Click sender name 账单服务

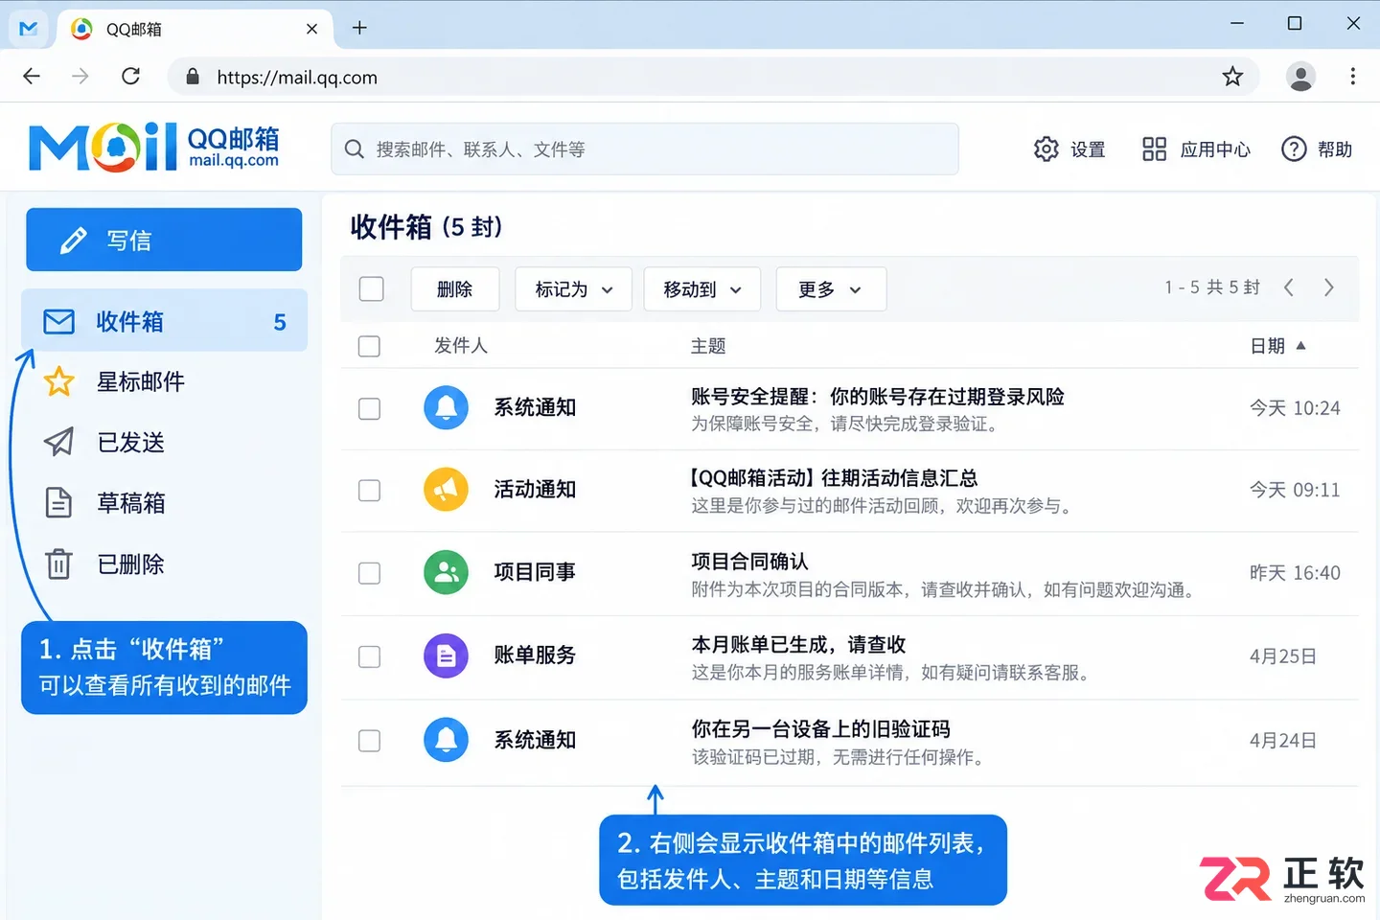[x=535, y=655]
